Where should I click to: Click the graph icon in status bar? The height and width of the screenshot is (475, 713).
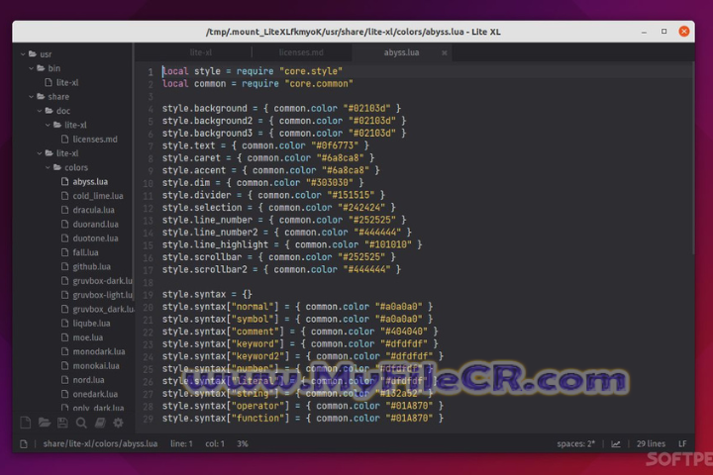tap(616, 444)
